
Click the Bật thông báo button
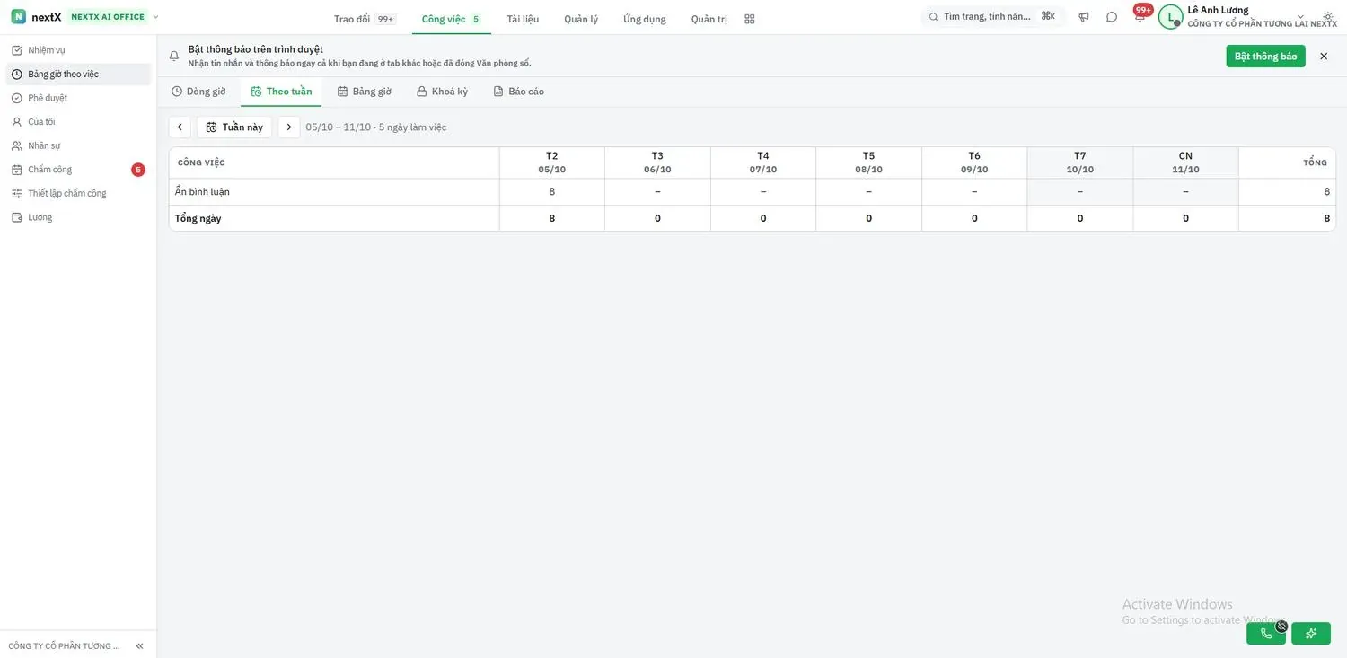[x=1266, y=57]
